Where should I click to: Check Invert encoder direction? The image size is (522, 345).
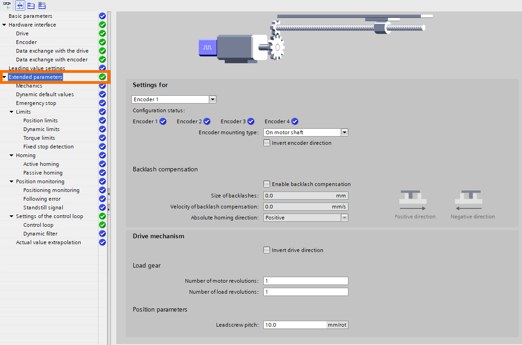[266, 142]
